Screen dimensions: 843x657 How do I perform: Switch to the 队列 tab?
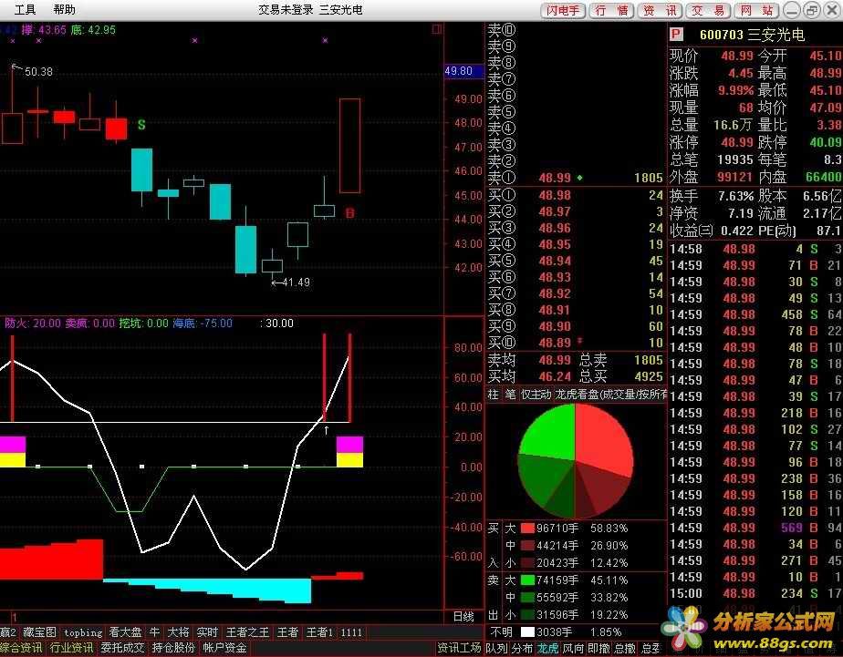pos(496,649)
